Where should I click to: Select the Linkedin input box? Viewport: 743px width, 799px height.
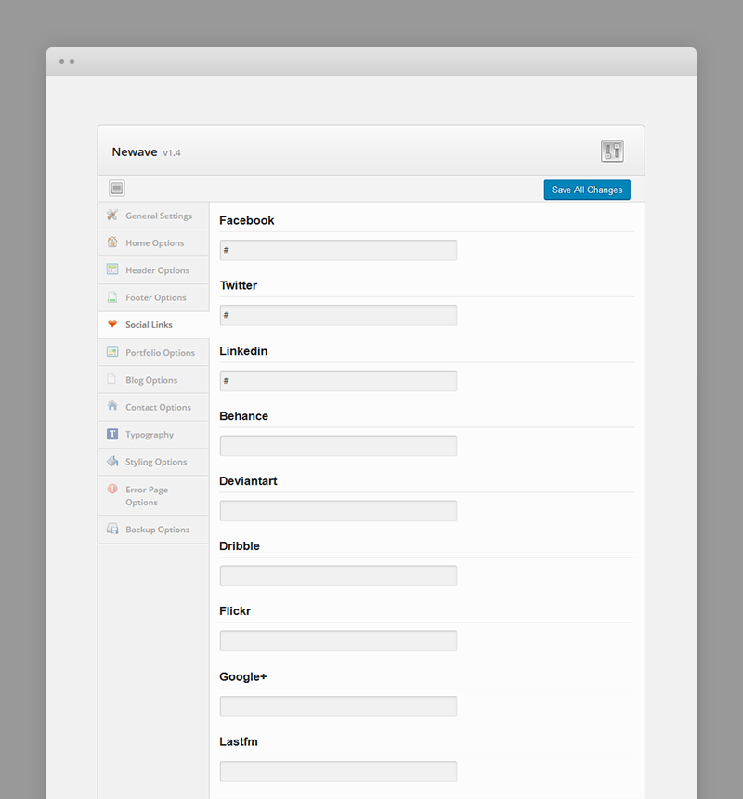(x=338, y=381)
